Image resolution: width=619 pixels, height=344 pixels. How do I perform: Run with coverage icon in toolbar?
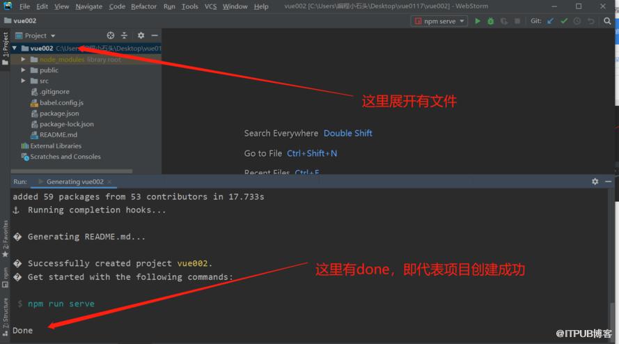click(503, 21)
